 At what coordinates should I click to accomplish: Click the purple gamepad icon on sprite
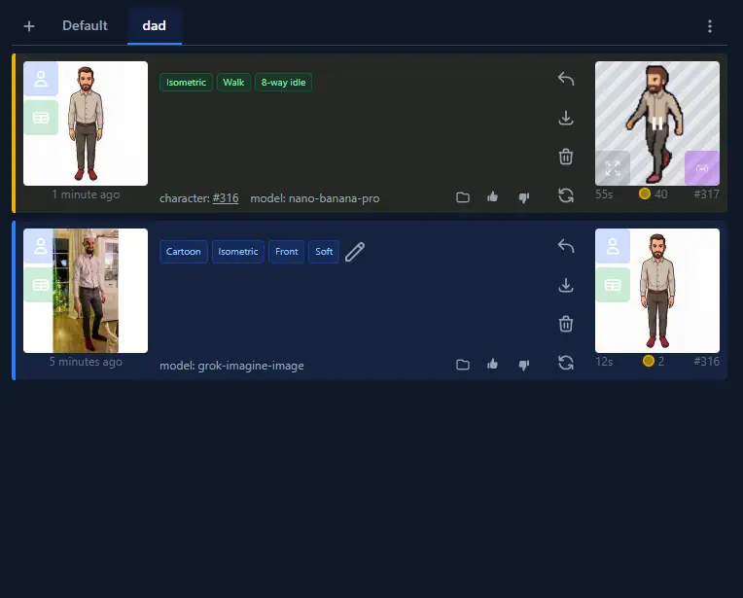(701, 167)
